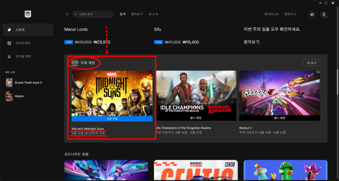339x181 pixels.
Task: Open the Marvel's Midnight Suns title link
Action: click(x=88, y=129)
